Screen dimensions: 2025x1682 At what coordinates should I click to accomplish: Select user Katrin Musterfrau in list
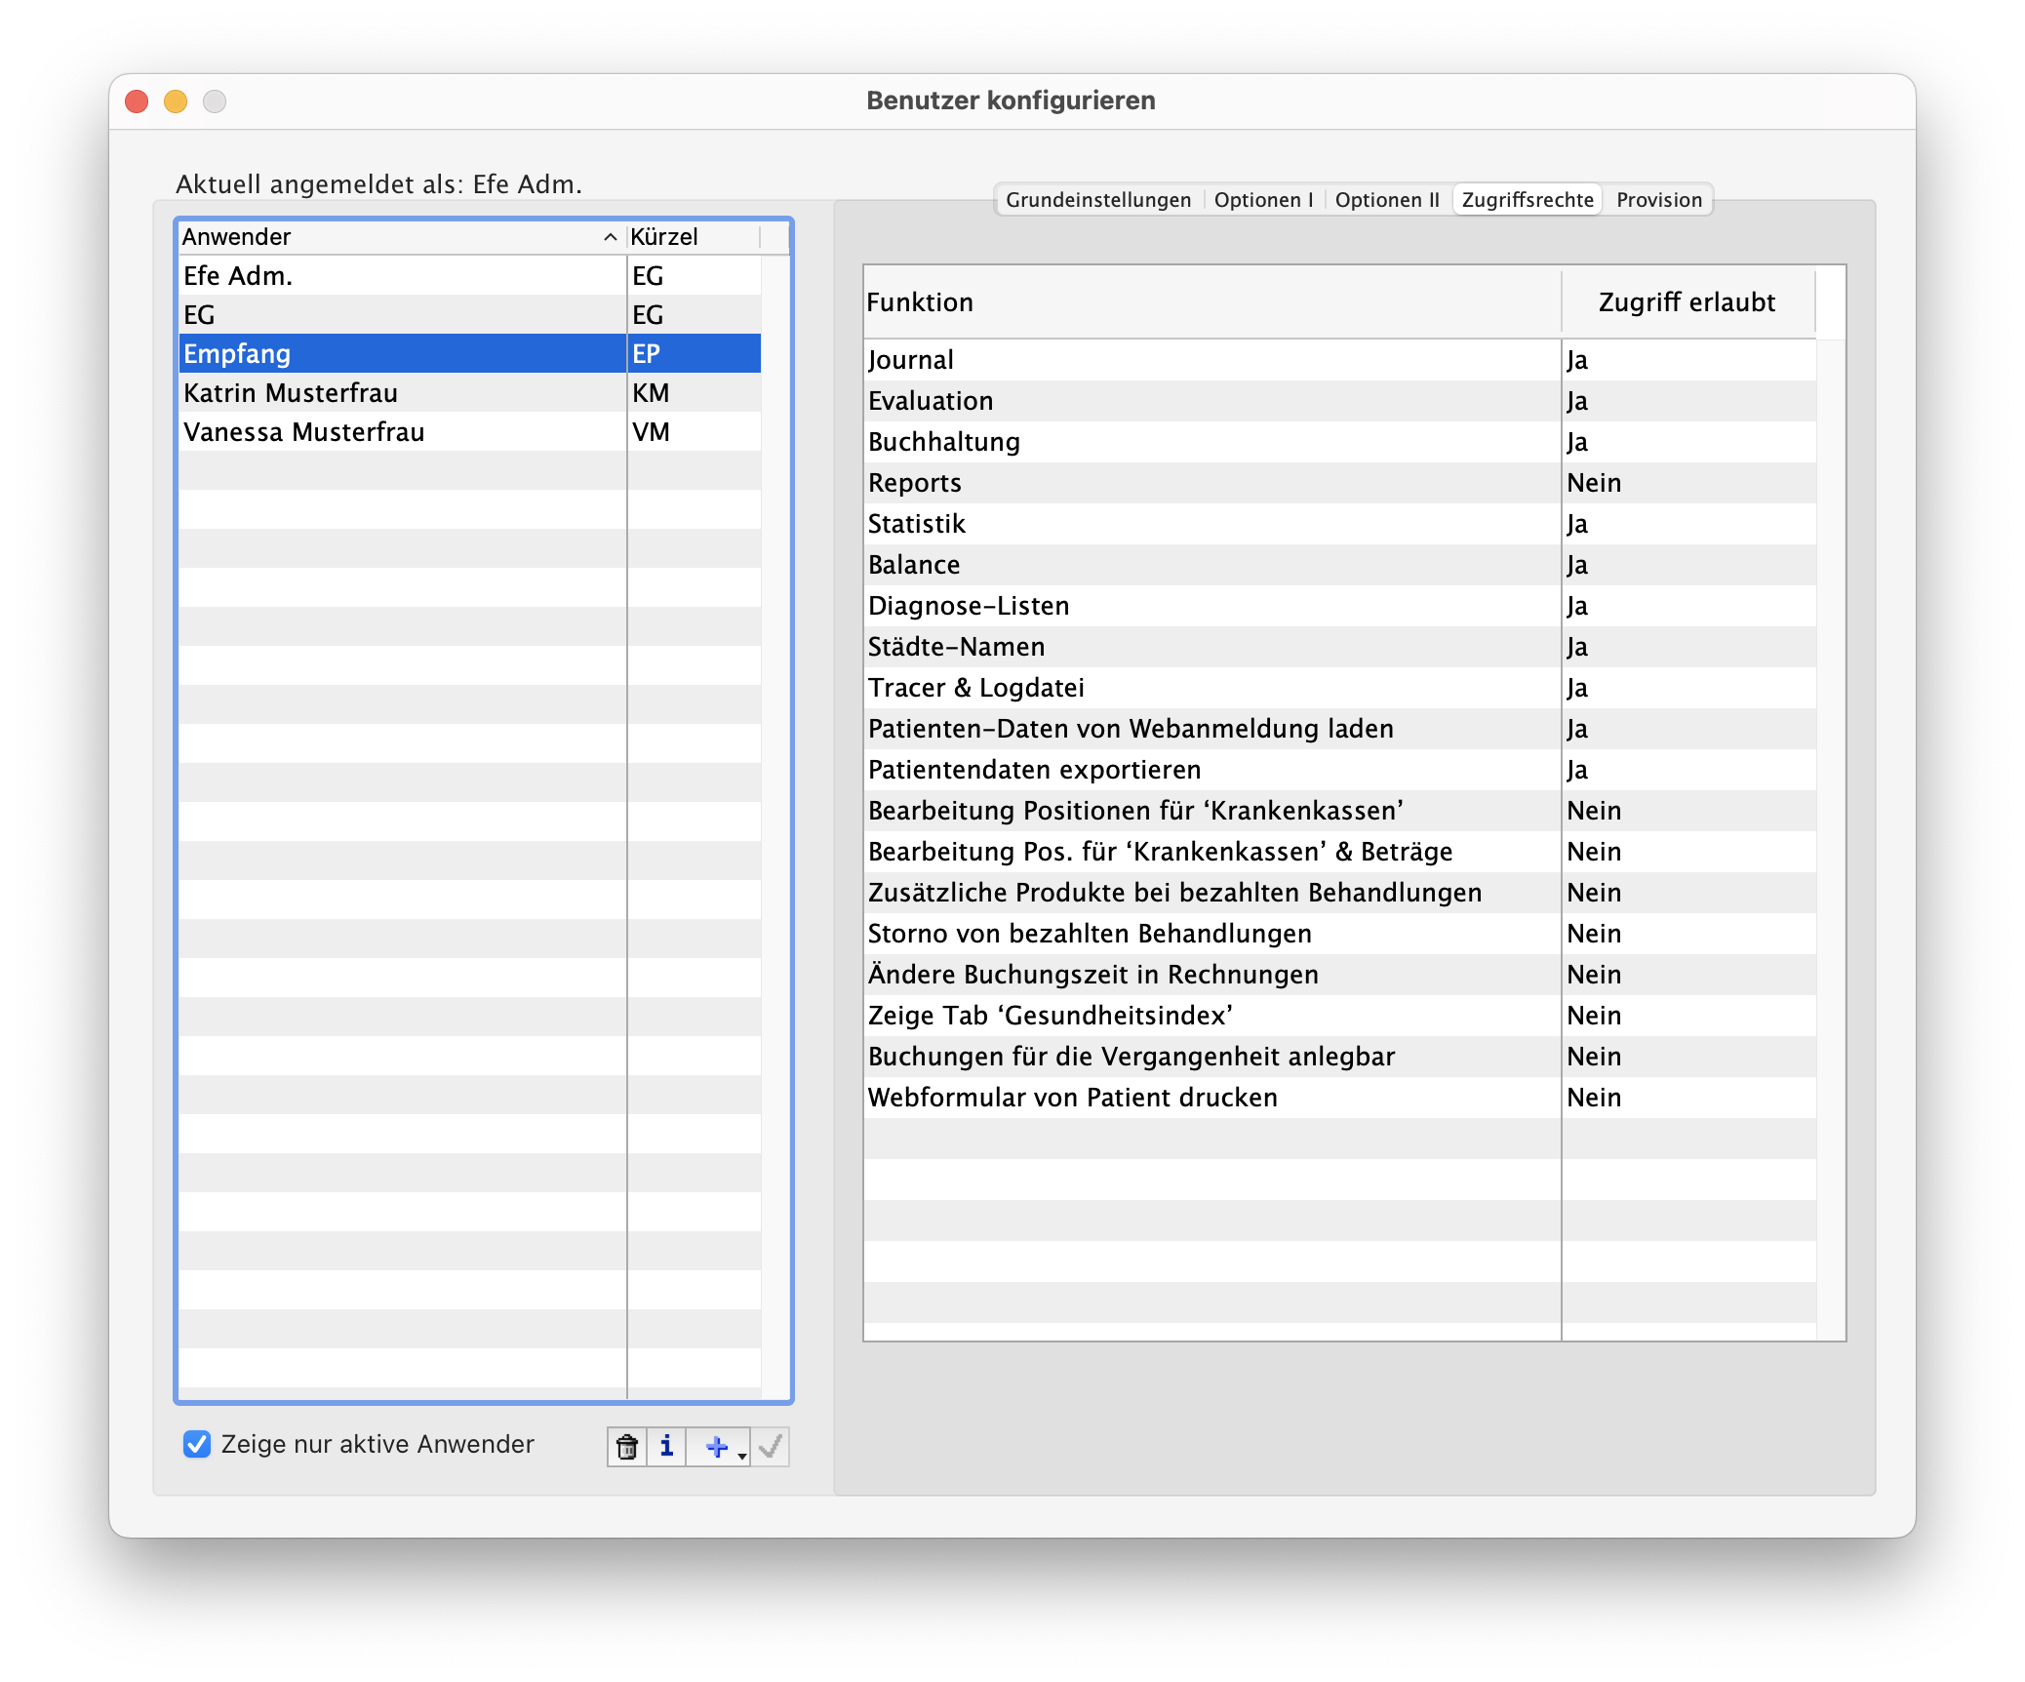291,393
